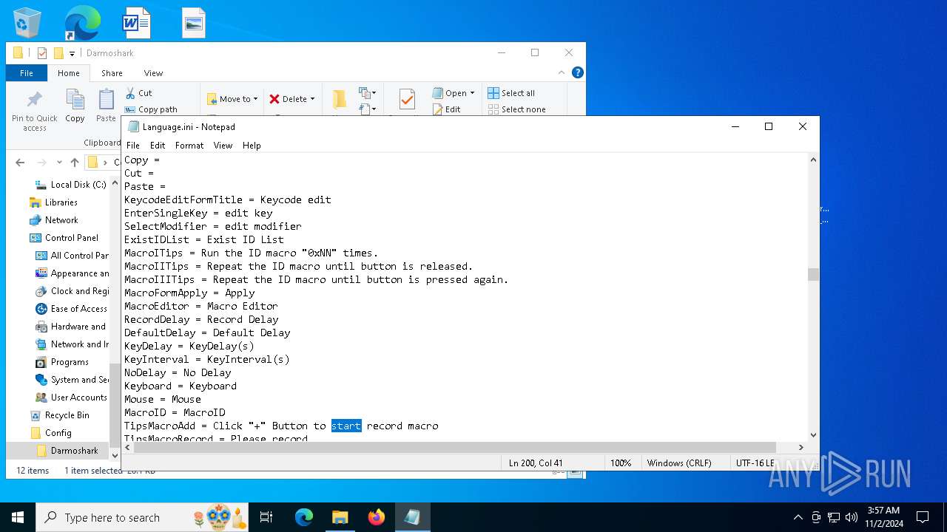Launch Edge from the taskbar
The image size is (947, 532).
(x=304, y=517)
